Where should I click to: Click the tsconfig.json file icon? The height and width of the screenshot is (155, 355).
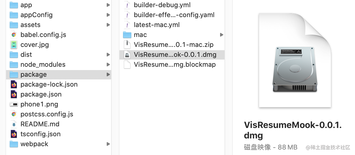point(14,134)
